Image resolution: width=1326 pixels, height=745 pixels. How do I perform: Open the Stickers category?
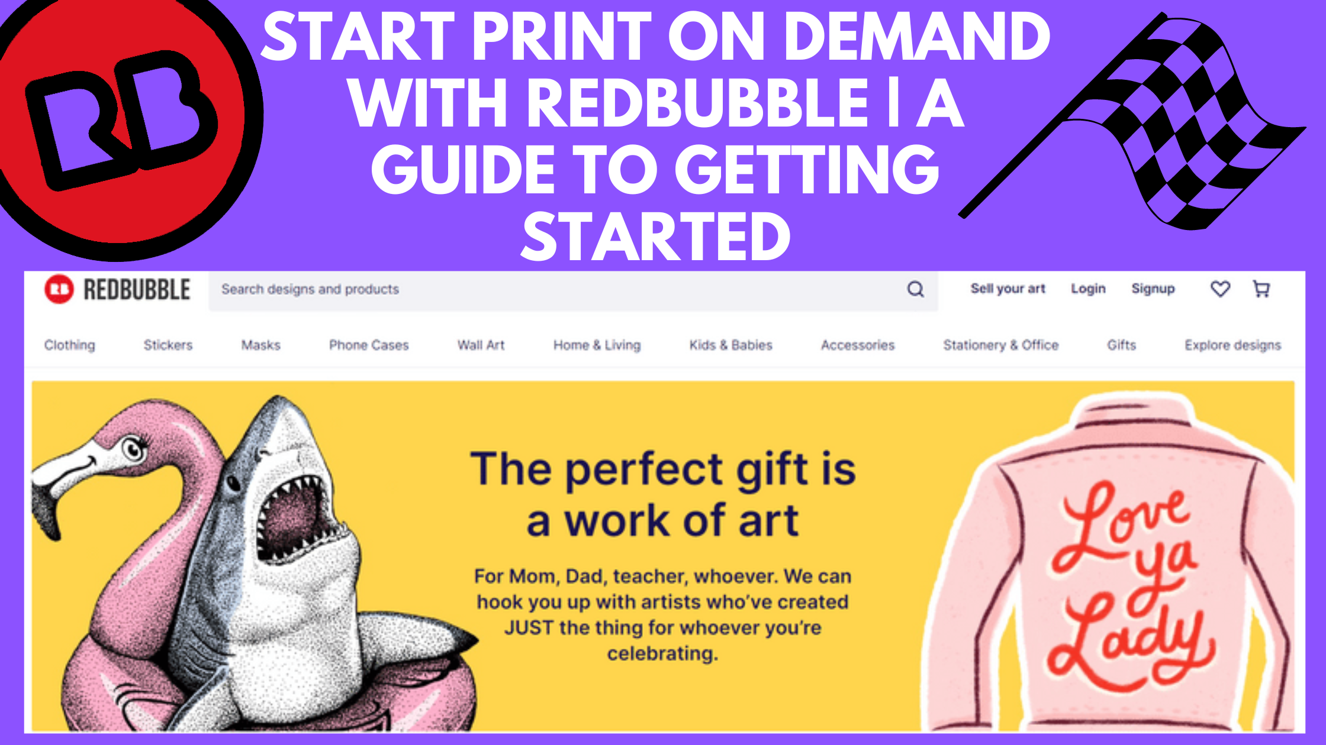pyautogui.click(x=168, y=345)
